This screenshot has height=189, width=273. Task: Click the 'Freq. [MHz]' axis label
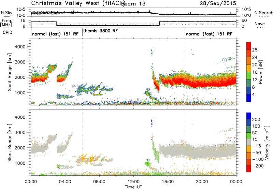[6, 23]
